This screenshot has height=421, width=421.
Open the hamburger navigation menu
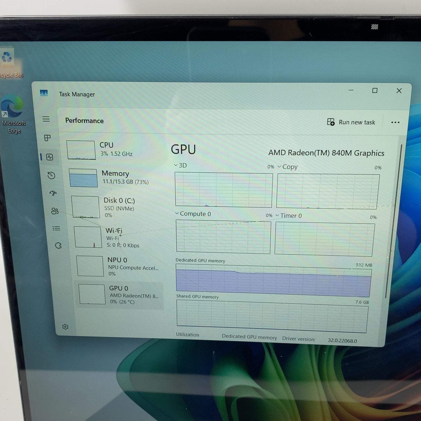[x=46, y=119]
